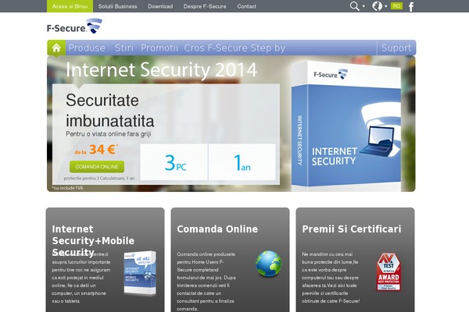Open the Download menu item
469x312 pixels.
pyautogui.click(x=160, y=6)
